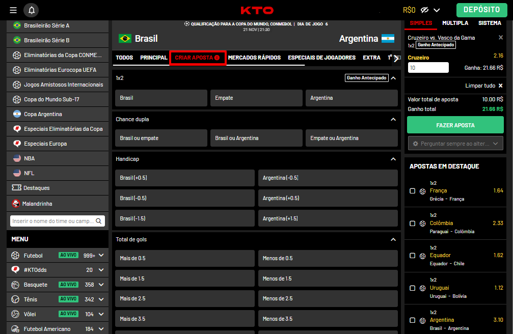Click the DEPÓSITO button

point(481,10)
